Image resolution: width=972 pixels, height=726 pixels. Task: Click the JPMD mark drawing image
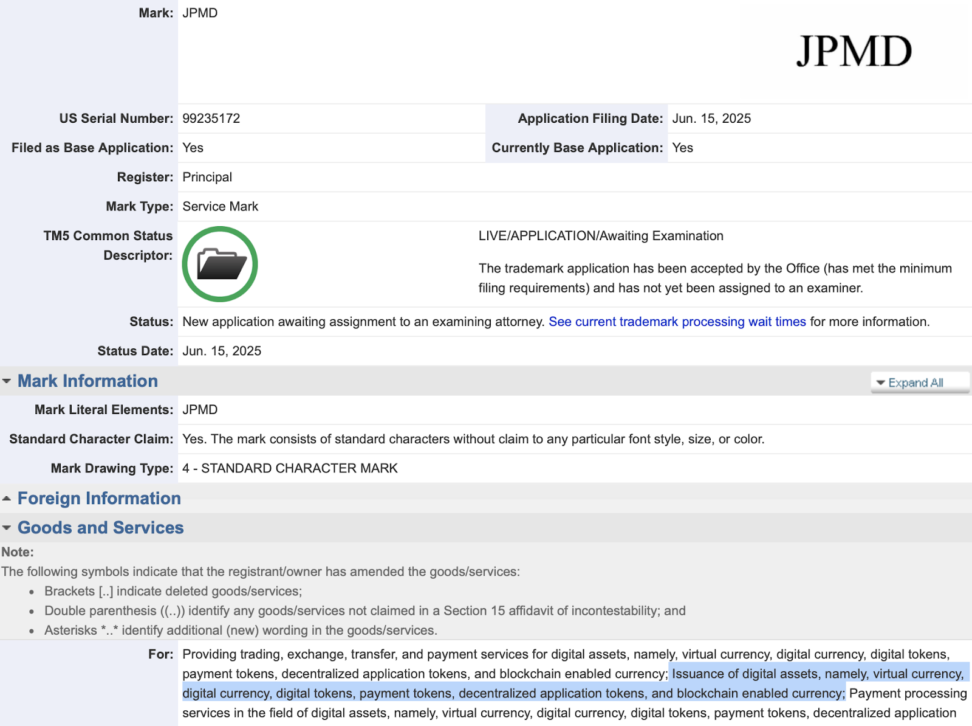854,51
